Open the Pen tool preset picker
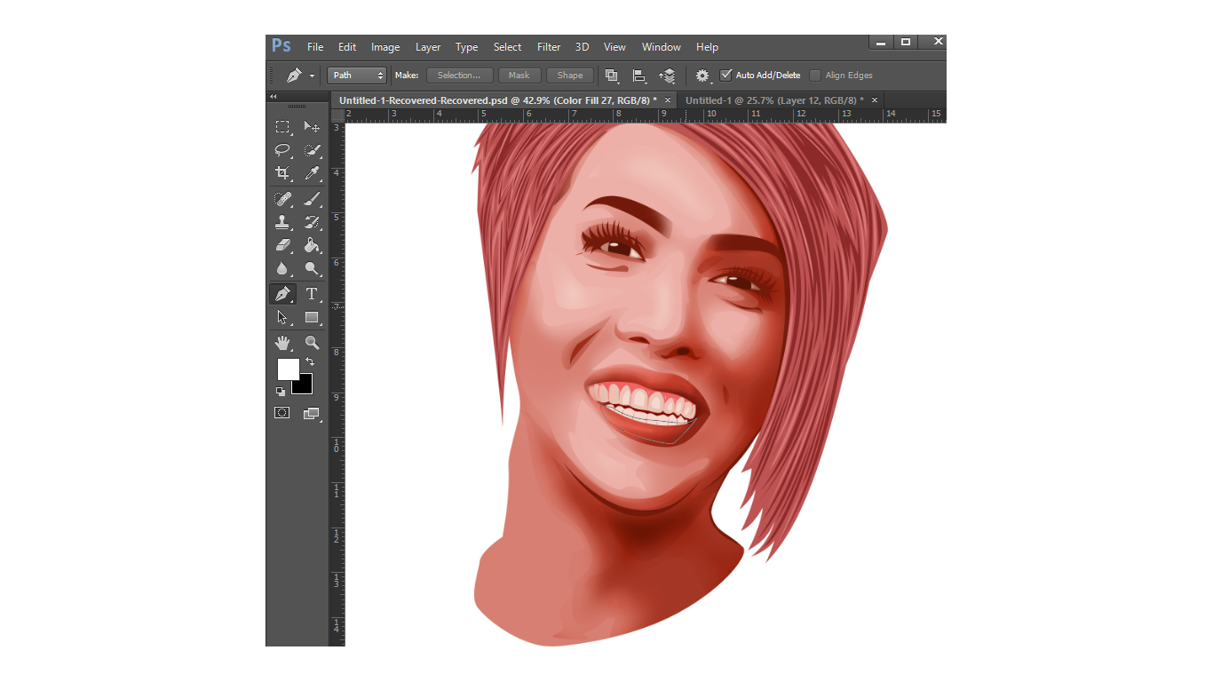Viewport: 1213px width, 682px height. point(299,75)
